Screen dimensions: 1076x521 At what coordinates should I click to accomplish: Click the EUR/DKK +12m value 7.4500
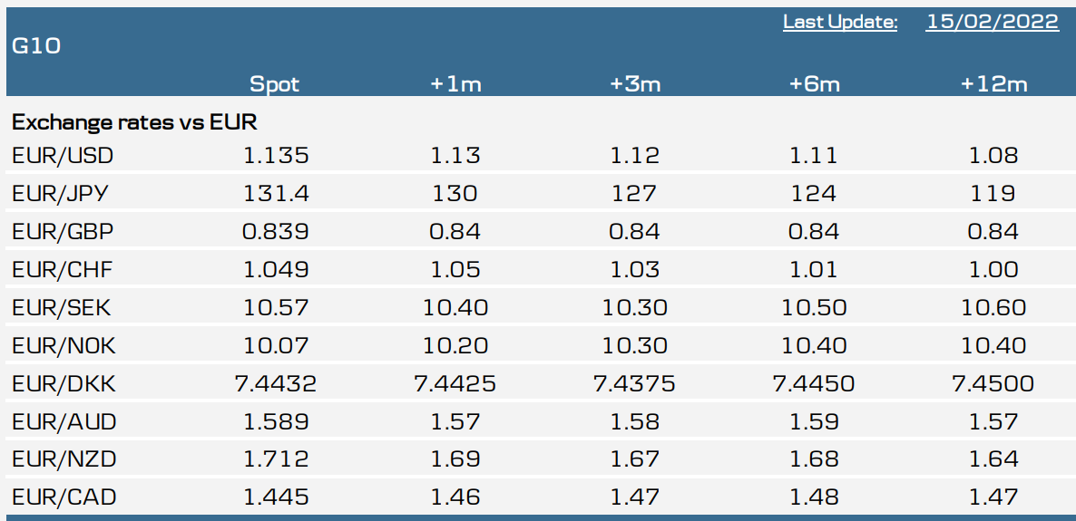(993, 382)
